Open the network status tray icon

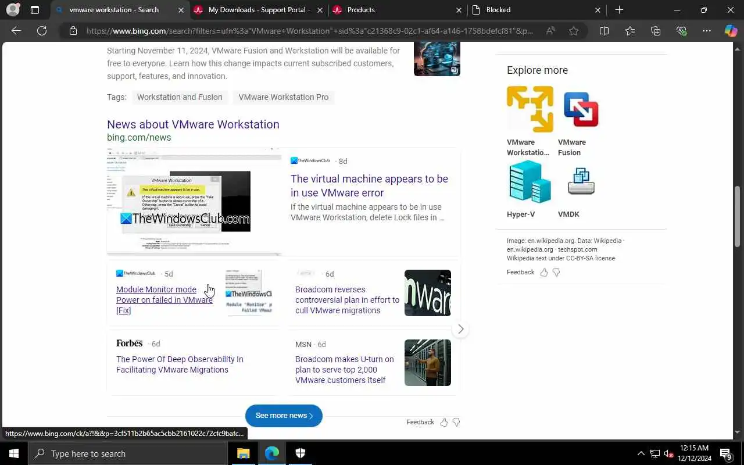click(655, 453)
